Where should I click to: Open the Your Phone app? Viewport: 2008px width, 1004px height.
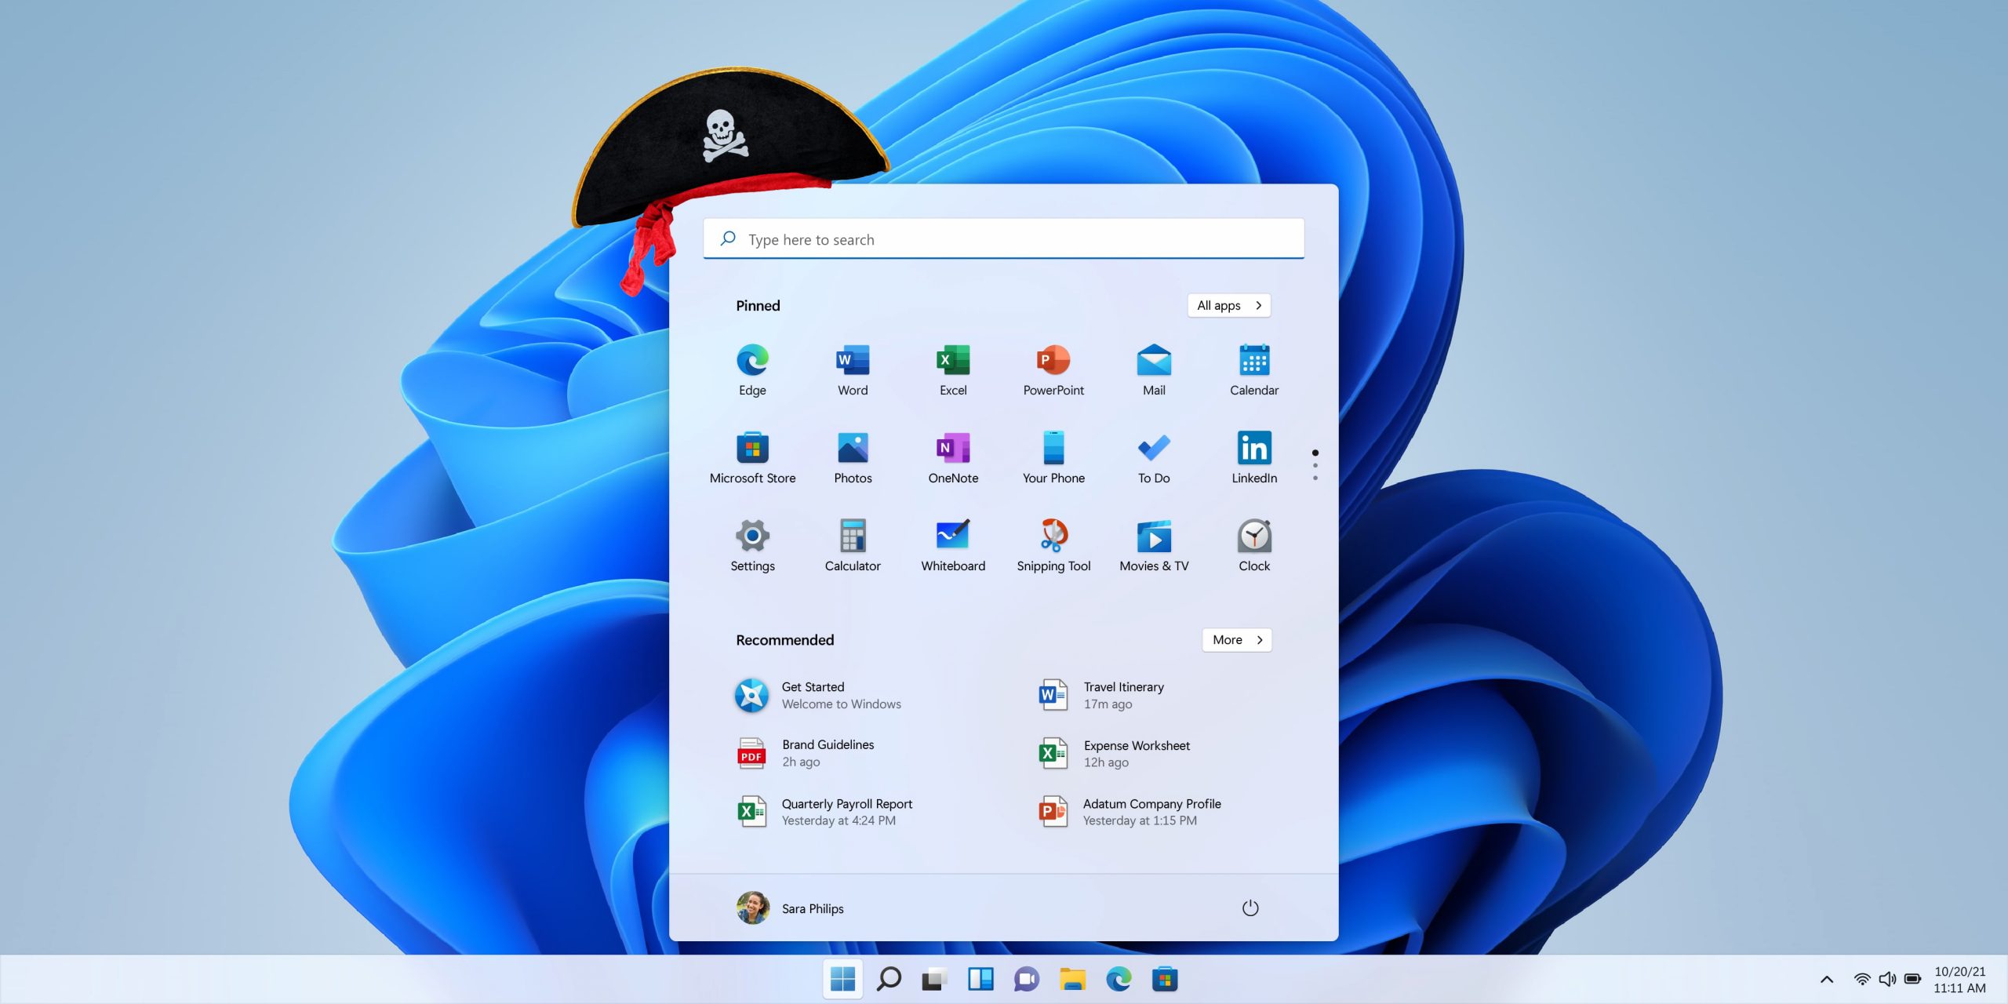[x=1053, y=457]
